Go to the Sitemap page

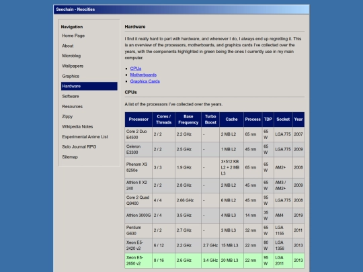point(89,156)
